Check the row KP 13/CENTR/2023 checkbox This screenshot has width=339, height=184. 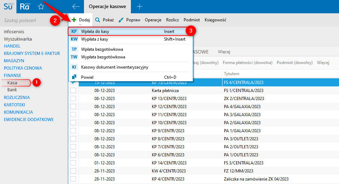tap(73, 98)
